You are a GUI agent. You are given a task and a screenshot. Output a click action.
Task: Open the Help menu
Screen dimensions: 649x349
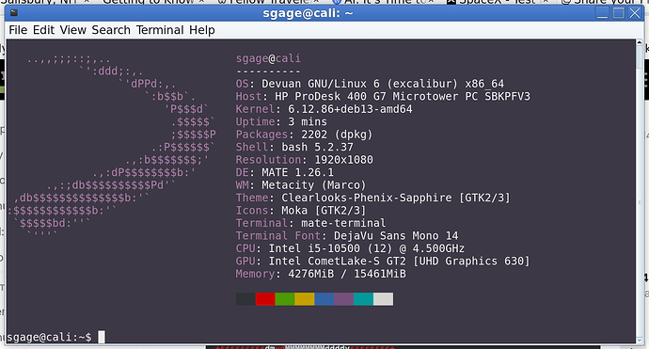point(202,30)
